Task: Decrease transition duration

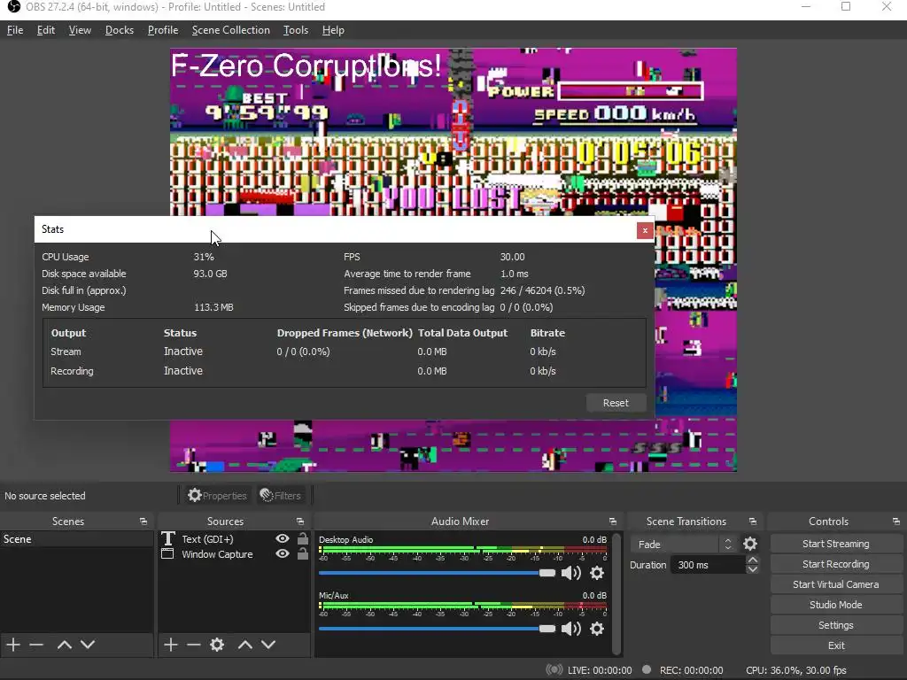Action: 753,569
